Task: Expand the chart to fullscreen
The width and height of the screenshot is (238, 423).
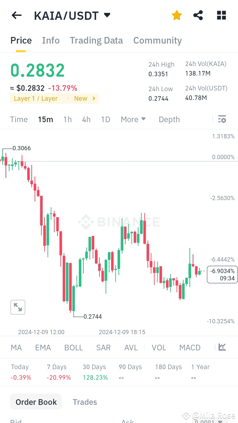Action: pyautogui.click(x=18, y=307)
